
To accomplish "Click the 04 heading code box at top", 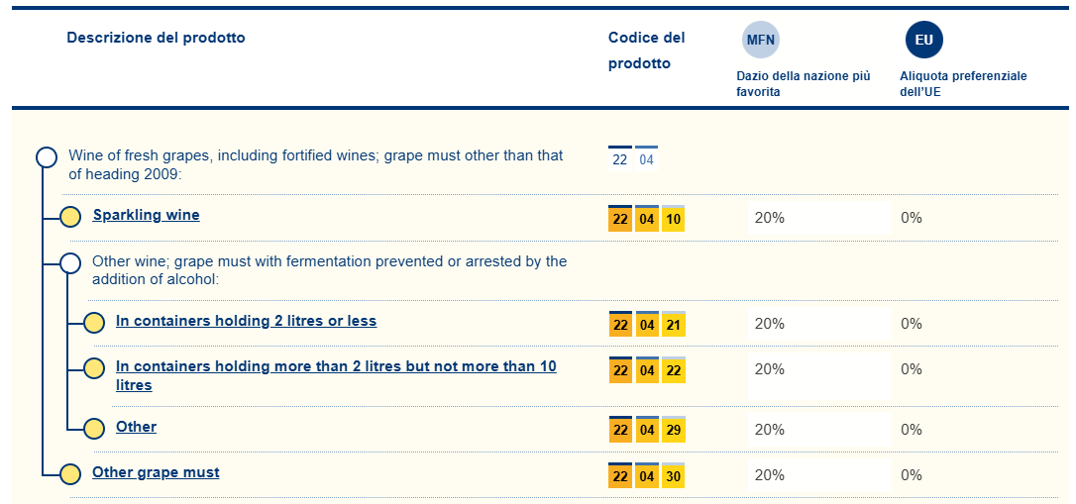I will [646, 159].
